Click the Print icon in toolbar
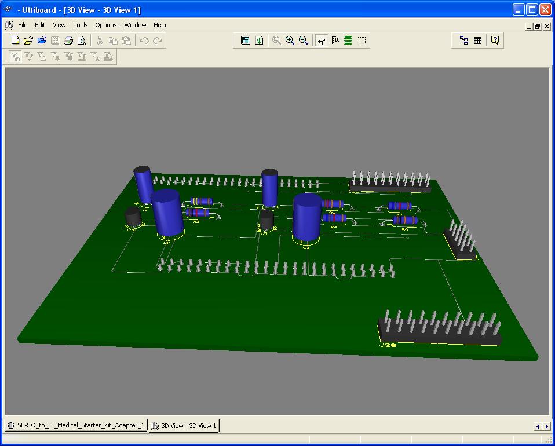 pos(68,41)
